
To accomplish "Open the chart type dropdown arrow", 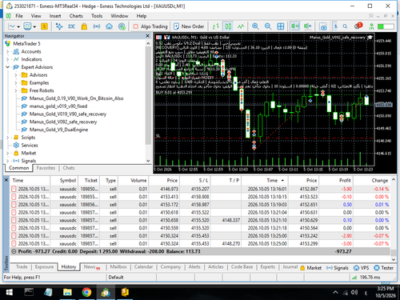I will point(18,26).
